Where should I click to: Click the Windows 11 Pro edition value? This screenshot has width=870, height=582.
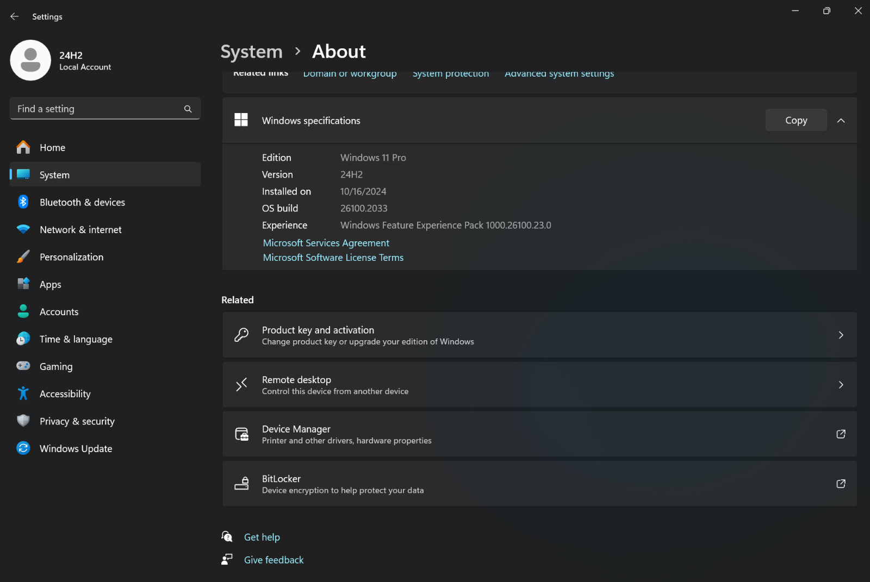coord(373,158)
